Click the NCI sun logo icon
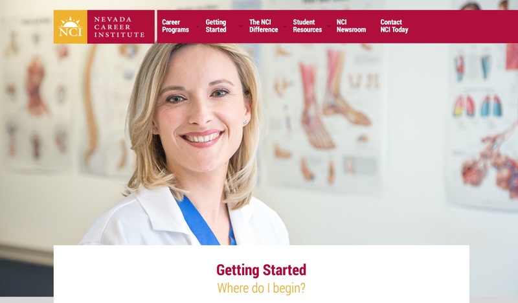This screenshot has width=518, height=303. [71, 27]
